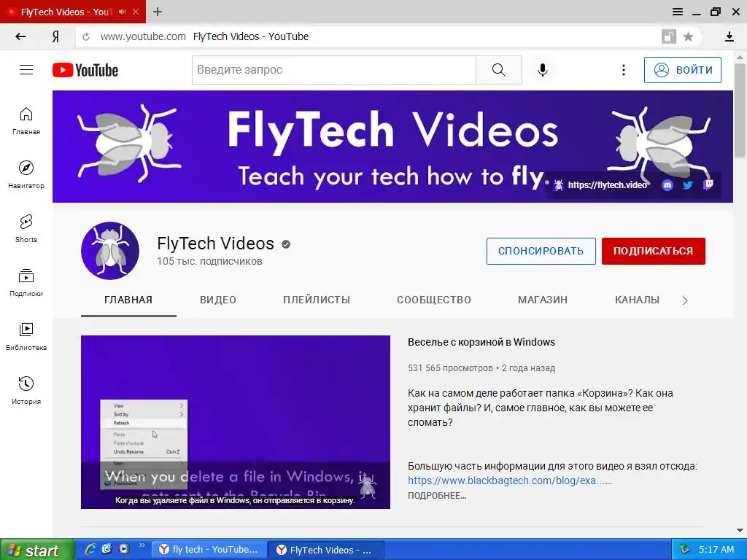This screenshot has width=747, height=560.
Task: Open Подписки in the sidebar
Action: (26, 282)
